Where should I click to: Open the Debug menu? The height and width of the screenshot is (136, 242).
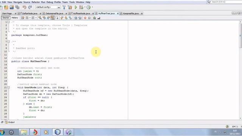[50, 2]
